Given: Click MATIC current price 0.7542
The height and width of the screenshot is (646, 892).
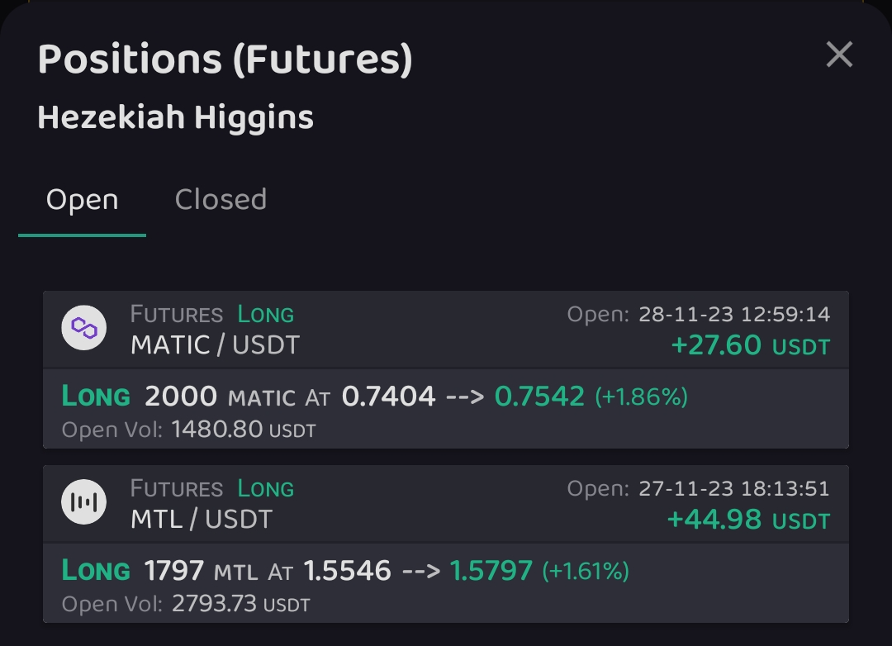Looking at the screenshot, I should click(x=539, y=397).
